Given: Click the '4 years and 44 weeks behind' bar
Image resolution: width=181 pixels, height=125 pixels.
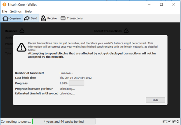Looking at the screenshot, I should 64,122.
